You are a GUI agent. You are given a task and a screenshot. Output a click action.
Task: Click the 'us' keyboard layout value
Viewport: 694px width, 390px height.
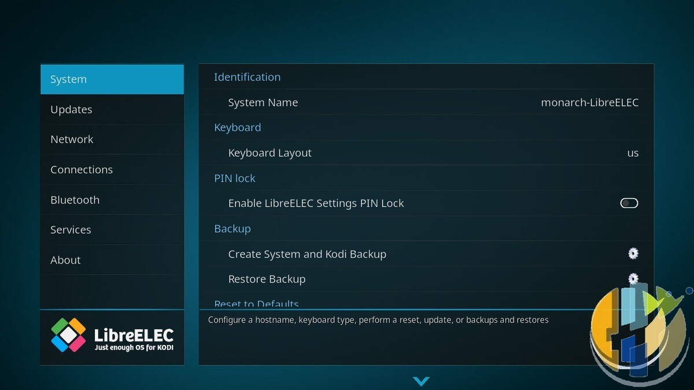tap(633, 153)
